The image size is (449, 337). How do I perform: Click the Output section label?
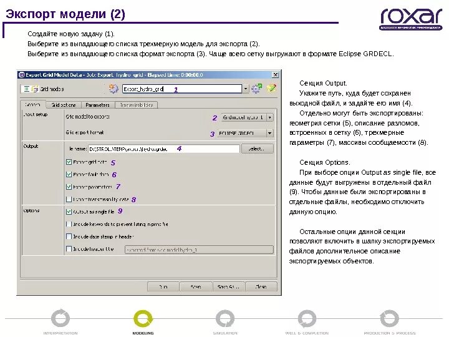tap(31, 146)
